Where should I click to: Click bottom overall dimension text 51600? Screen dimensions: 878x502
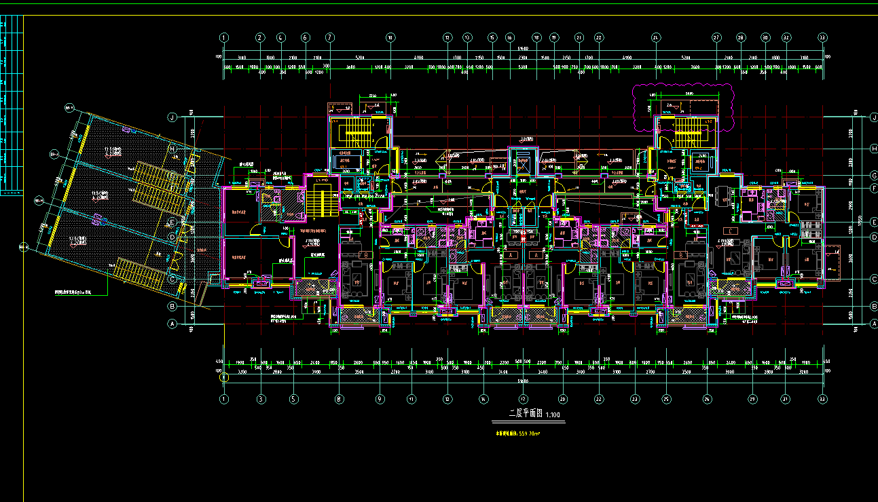523,382
